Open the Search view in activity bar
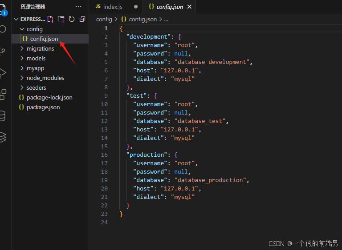 pyautogui.click(x=3, y=29)
